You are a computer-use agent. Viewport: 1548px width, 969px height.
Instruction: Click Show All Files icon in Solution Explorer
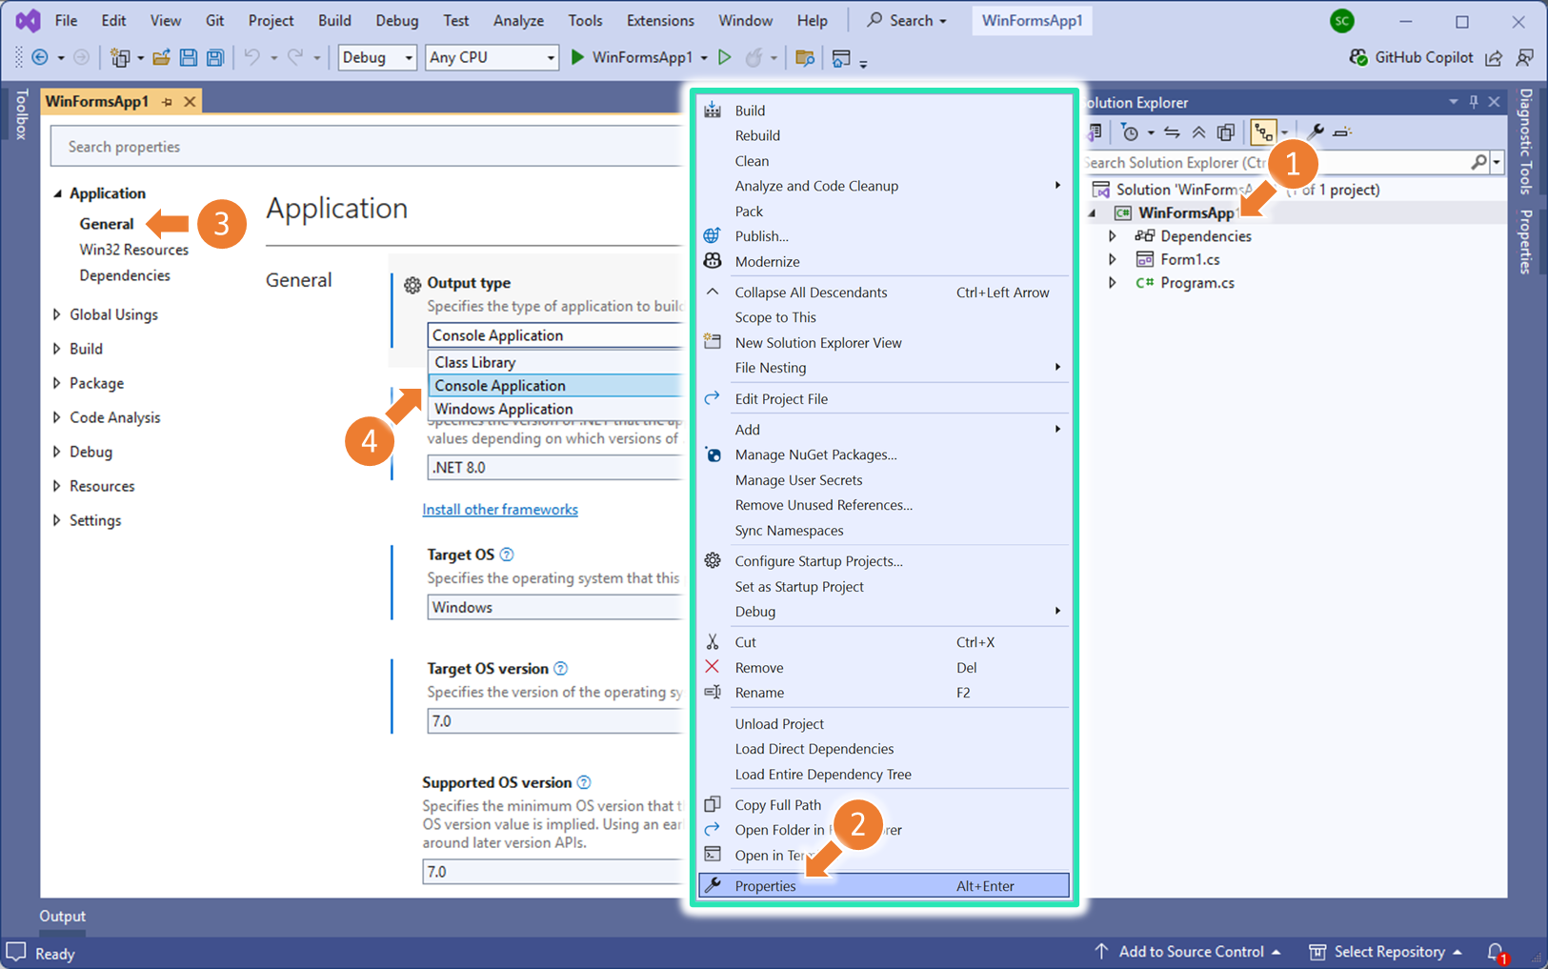click(x=1226, y=132)
